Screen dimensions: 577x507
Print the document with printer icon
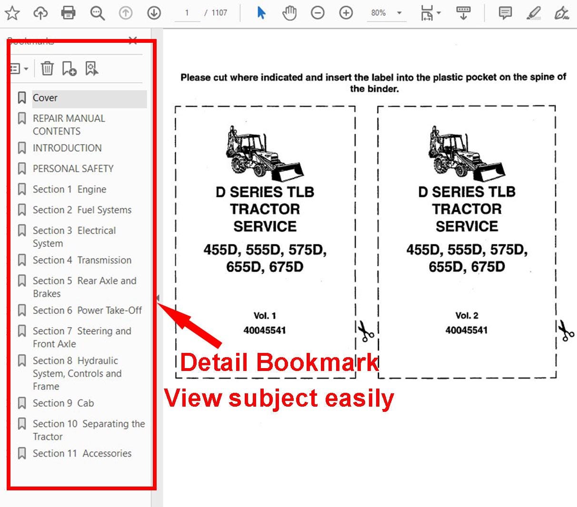(69, 13)
